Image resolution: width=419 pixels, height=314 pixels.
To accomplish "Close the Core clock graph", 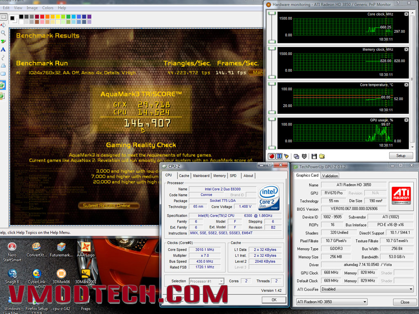I will 406,14.
